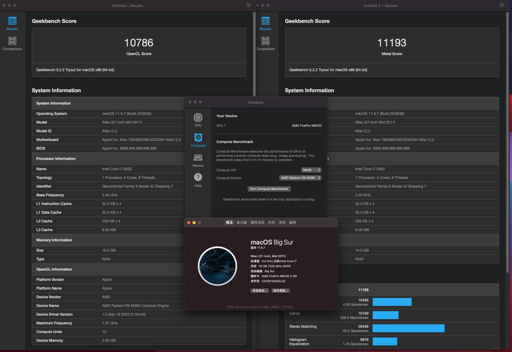This screenshot has width=512, height=352.
Task: Open Results view in left Geekbench window
Action: 12,23
